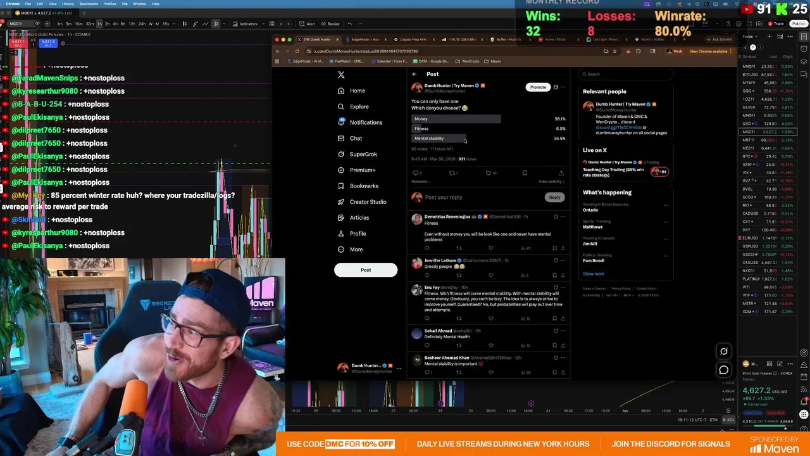810x456 pixels.
Task: Open the Chrome Bookmarks menu
Action: click(89, 4)
